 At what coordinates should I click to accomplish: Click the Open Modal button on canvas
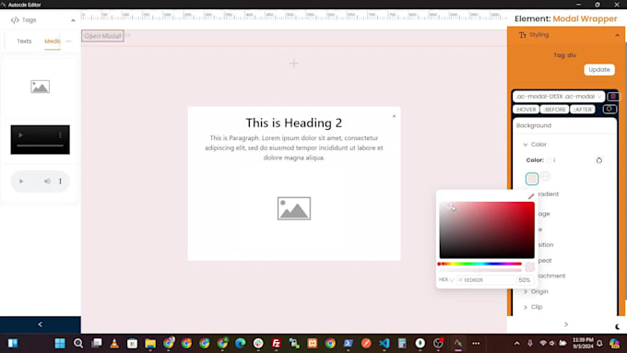(102, 36)
